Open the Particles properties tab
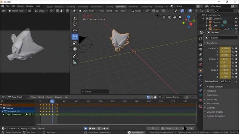The width and height of the screenshot is (239, 134). [x=201, y=80]
